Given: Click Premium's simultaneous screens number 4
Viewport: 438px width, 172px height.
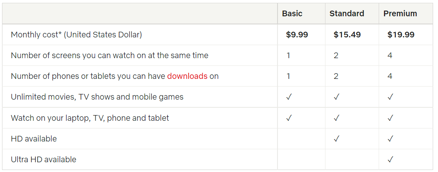Looking at the screenshot, I should click(390, 55).
